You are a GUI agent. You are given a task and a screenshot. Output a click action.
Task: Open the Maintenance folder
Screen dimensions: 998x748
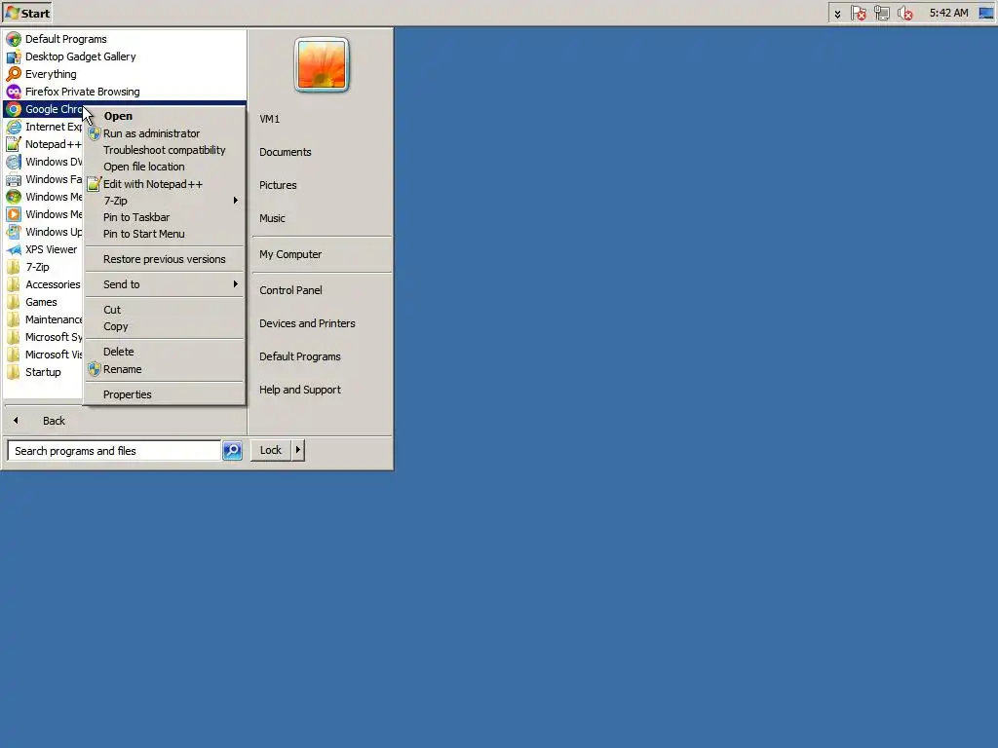click(43, 319)
